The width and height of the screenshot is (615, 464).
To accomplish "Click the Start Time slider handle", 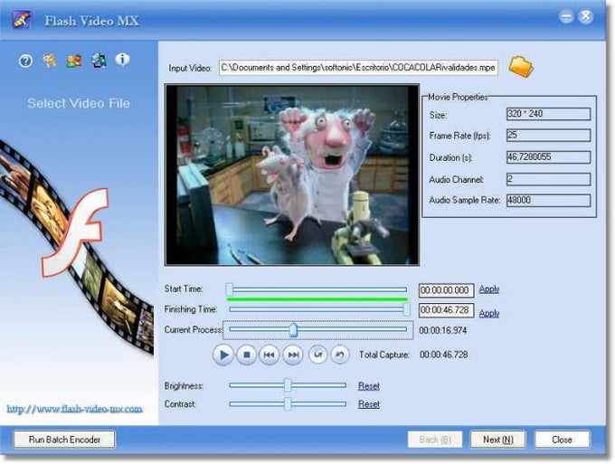I will pyautogui.click(x=230, y=289).
